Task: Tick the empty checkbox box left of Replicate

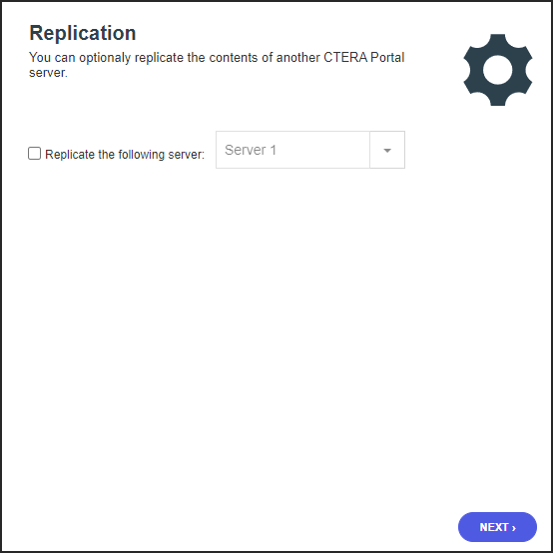Action: tap(34, 154)
